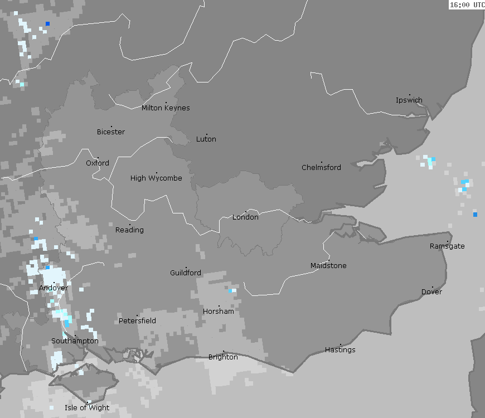485x418 pixels.
Task: Choose the Oxford map label
Action: pyautogui.click(x=98, y=163)
